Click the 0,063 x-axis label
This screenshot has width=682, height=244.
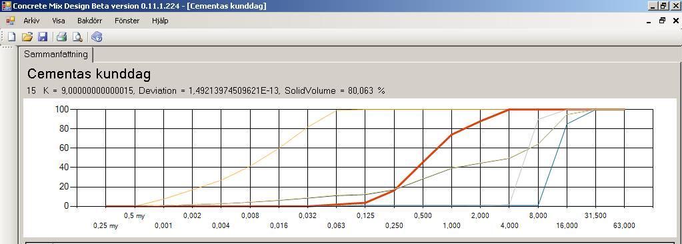(336, 226)
